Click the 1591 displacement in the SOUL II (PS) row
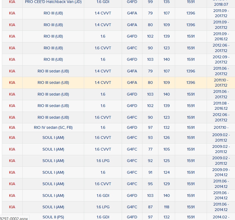 191,217
